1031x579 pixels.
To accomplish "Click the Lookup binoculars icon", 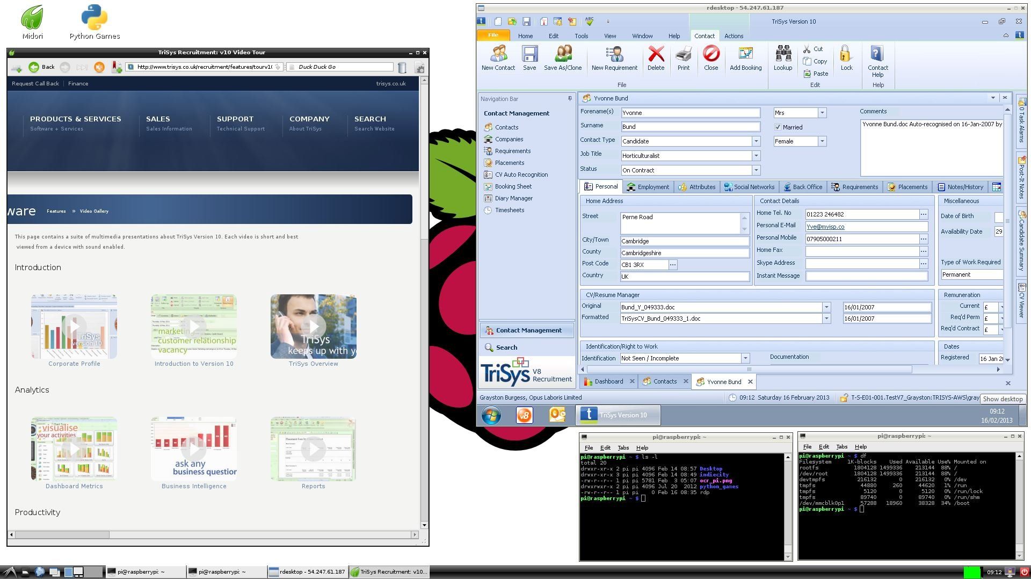I will [x=783, y=58].
